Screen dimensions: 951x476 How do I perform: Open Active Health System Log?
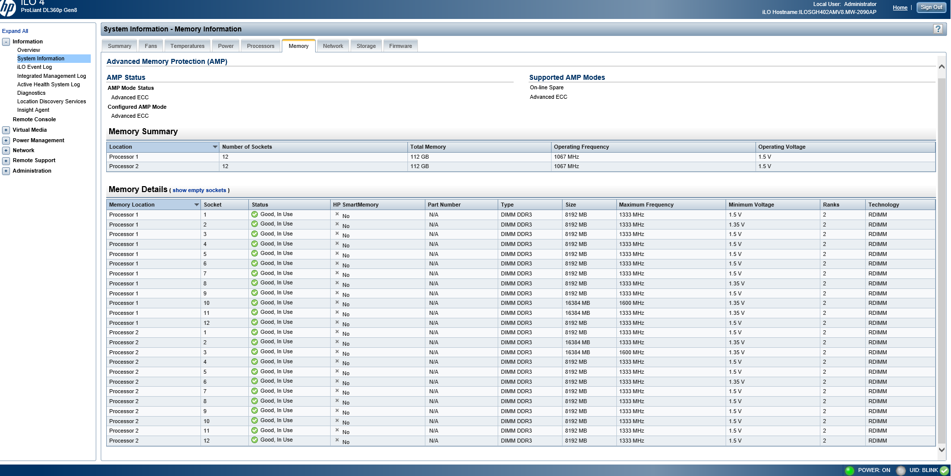point(48,84)
